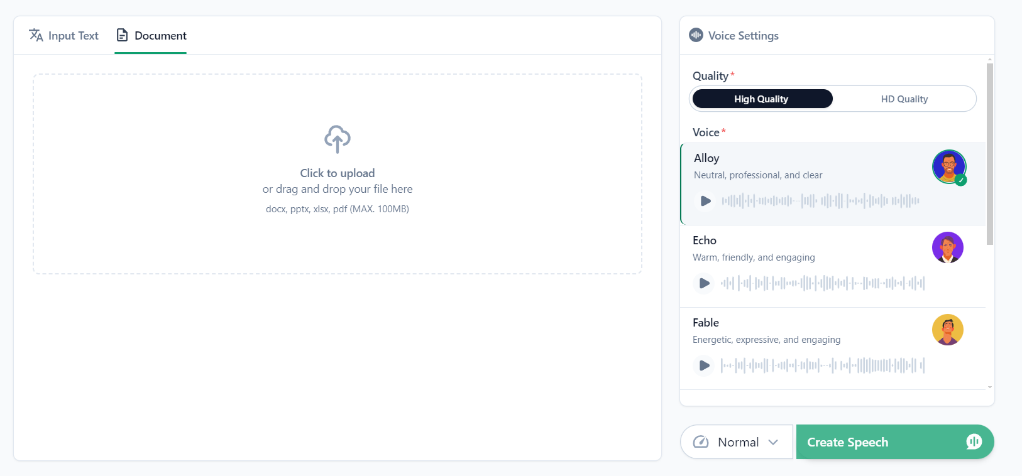Image resolution: width=1022 pixels, height=476 pixels.
Task: Click the waveform icon on Create Speech
Action: [x=974, y=441]
